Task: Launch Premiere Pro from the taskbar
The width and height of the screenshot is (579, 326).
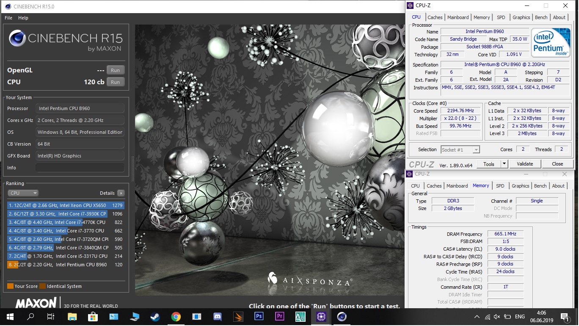Action: point(279,317)
